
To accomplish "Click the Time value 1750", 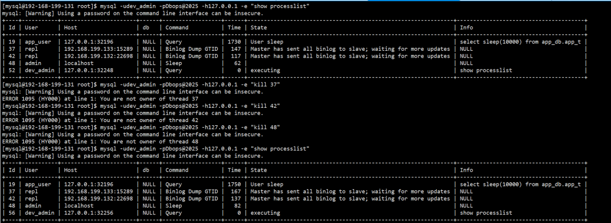I will (235, 185).
